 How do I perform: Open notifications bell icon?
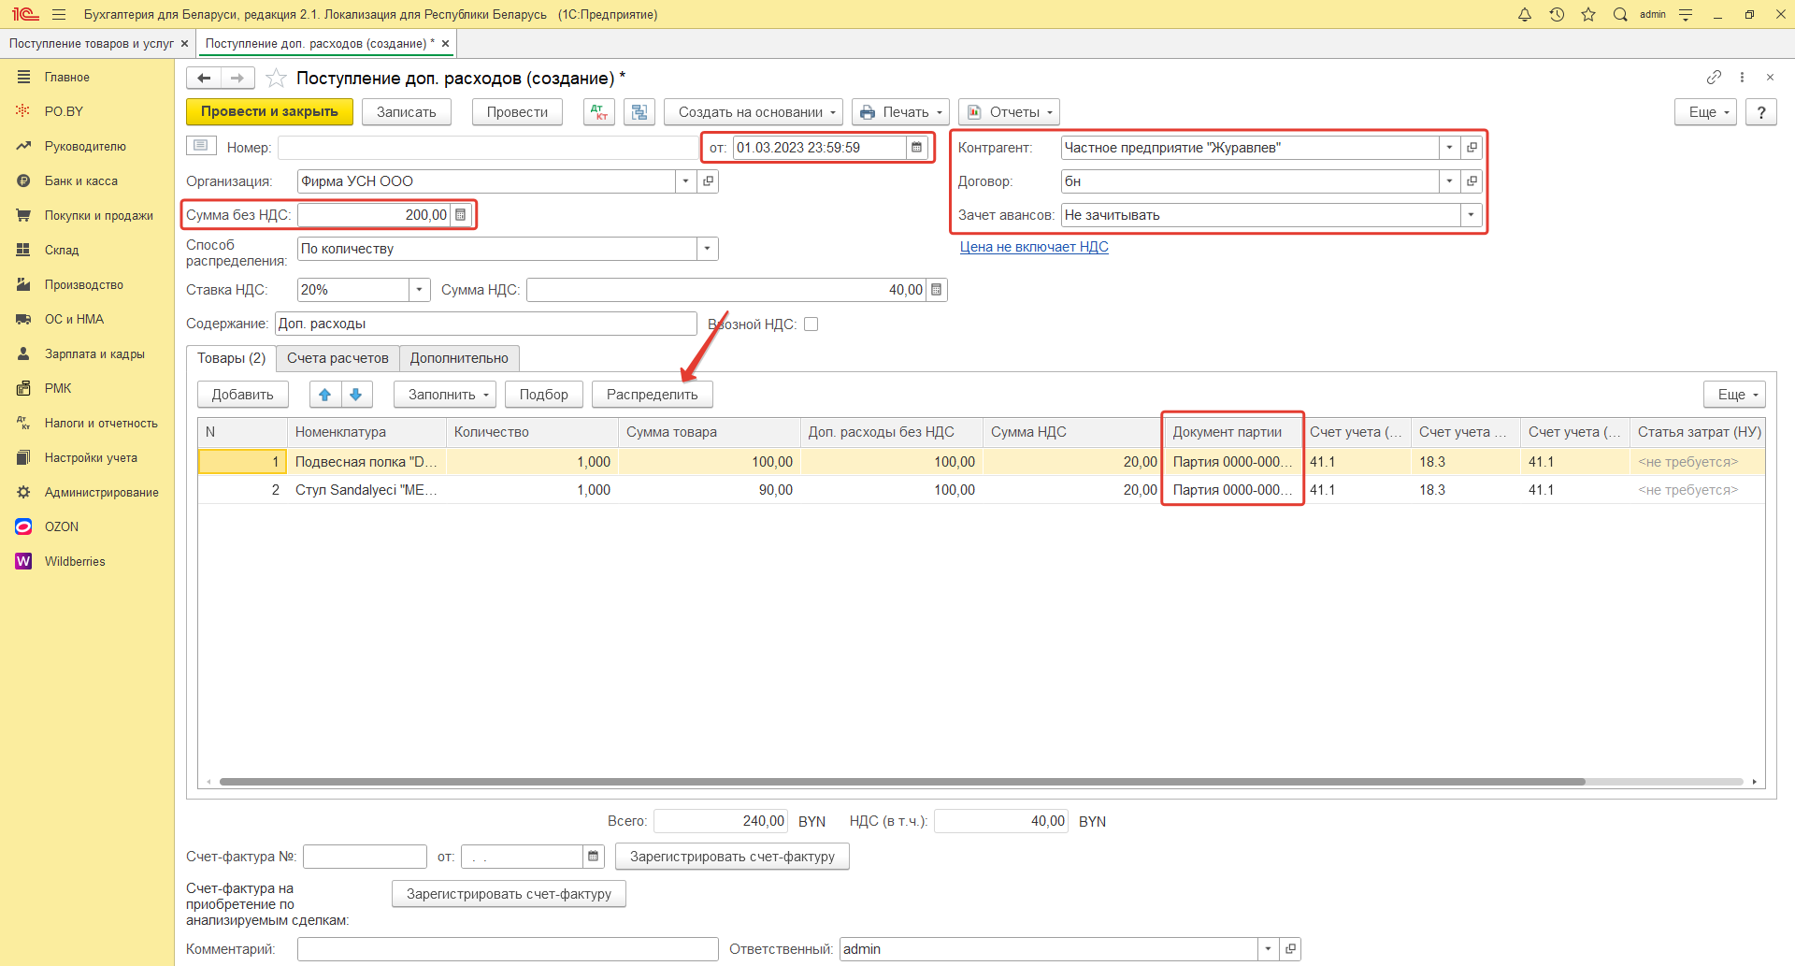pos(1525,14)
